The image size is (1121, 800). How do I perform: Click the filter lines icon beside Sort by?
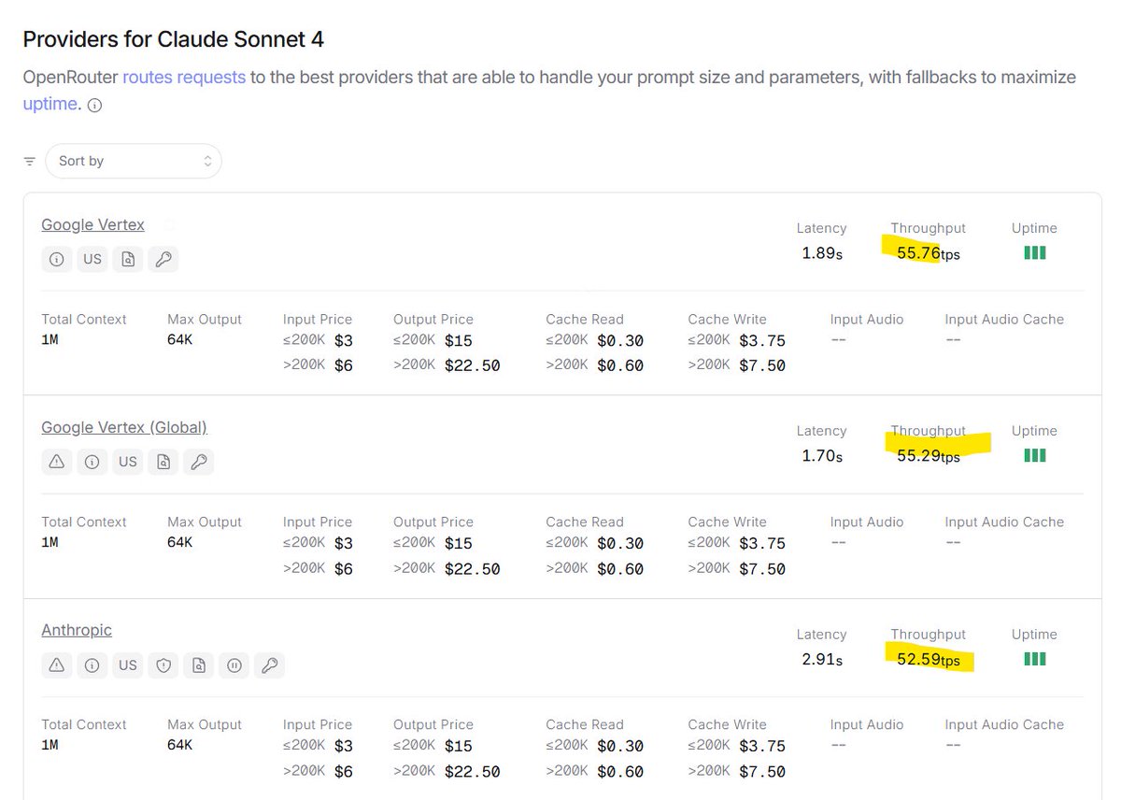point(30,162)
